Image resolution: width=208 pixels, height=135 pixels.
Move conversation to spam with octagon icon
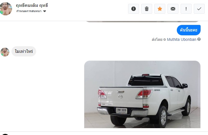[x=134, y=9]
